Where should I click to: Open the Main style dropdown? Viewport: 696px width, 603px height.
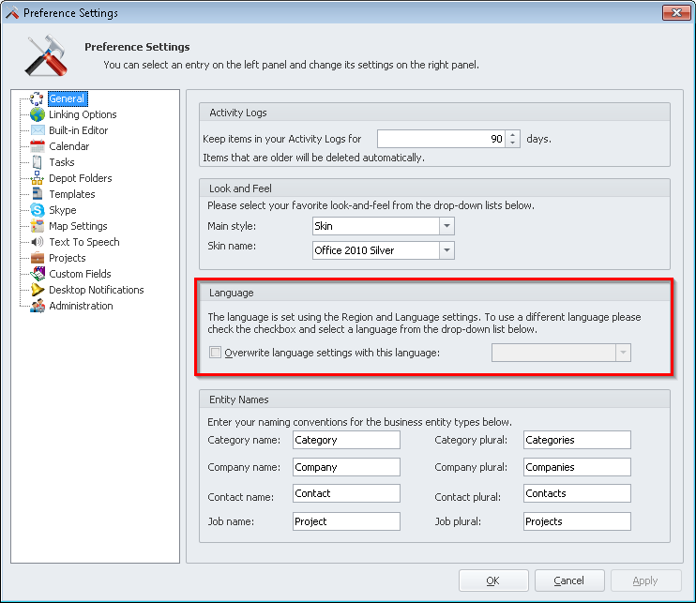pos(446,226)
